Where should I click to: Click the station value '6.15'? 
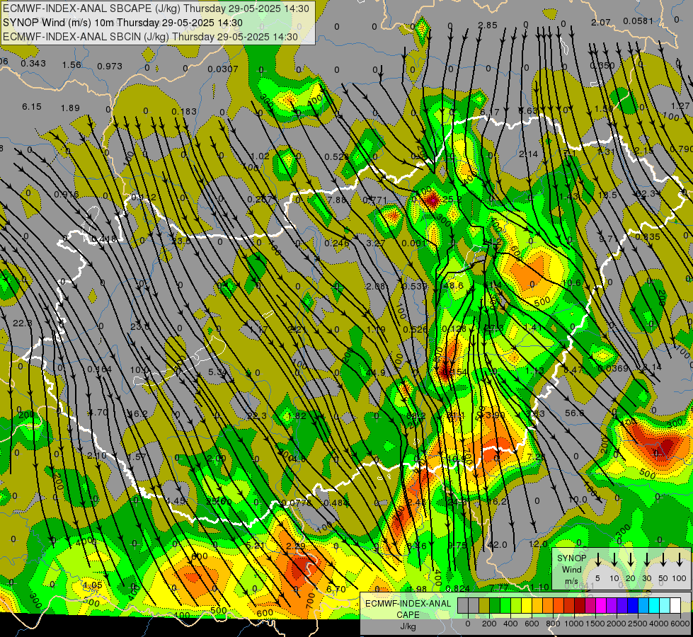(31, 107)
